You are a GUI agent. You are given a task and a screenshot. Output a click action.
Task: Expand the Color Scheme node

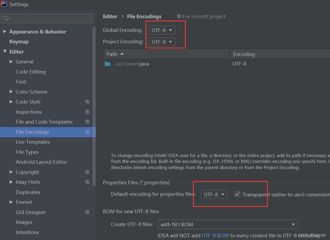11,92
